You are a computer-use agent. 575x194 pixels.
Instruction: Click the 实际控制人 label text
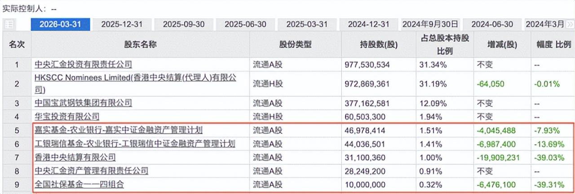[25, 8]
